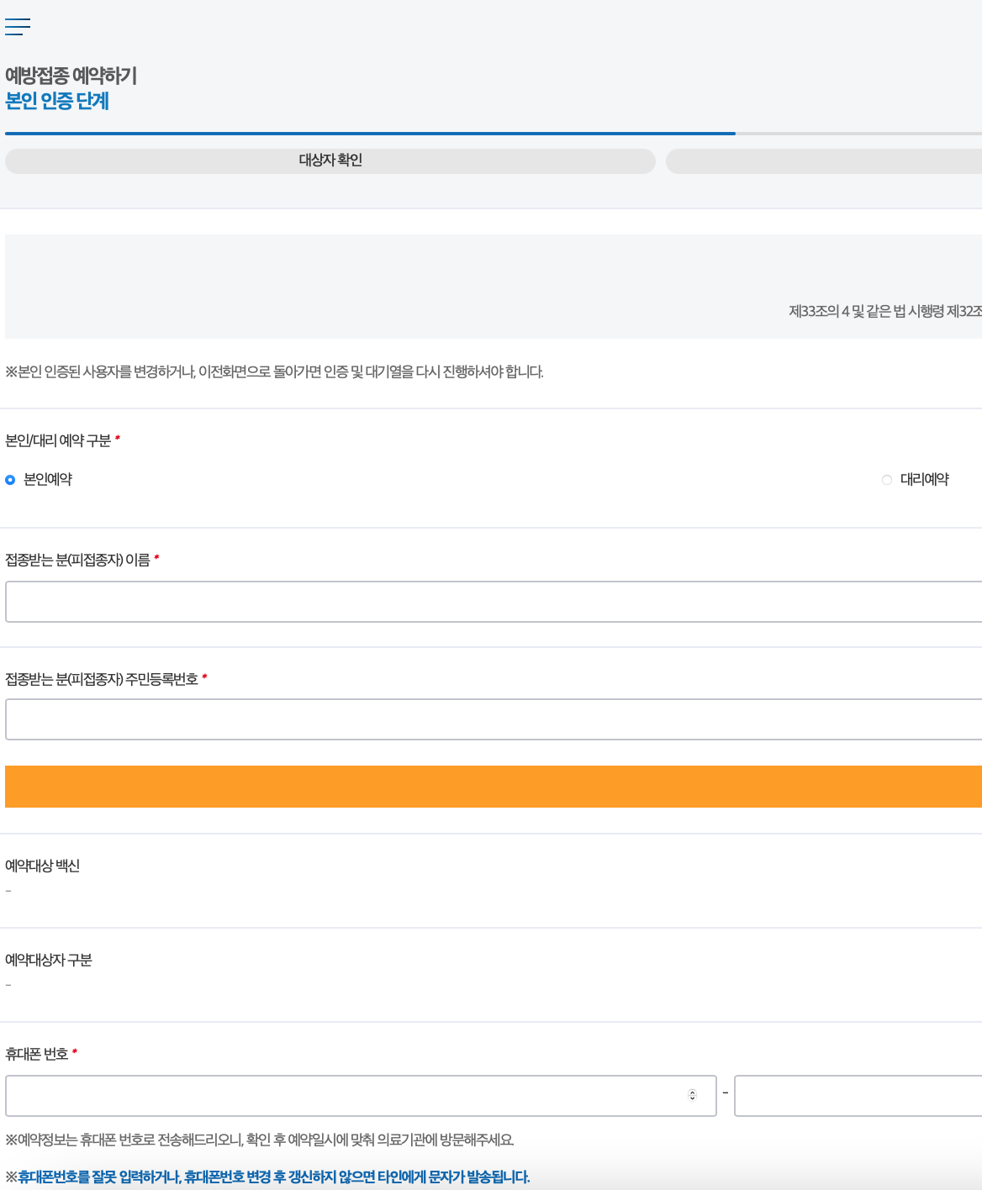Click the ※예약정보는 휴대폰 번호로 전송 notice
The height and width of the screenshot is (1190, 982).
(x=259, y=1140)
